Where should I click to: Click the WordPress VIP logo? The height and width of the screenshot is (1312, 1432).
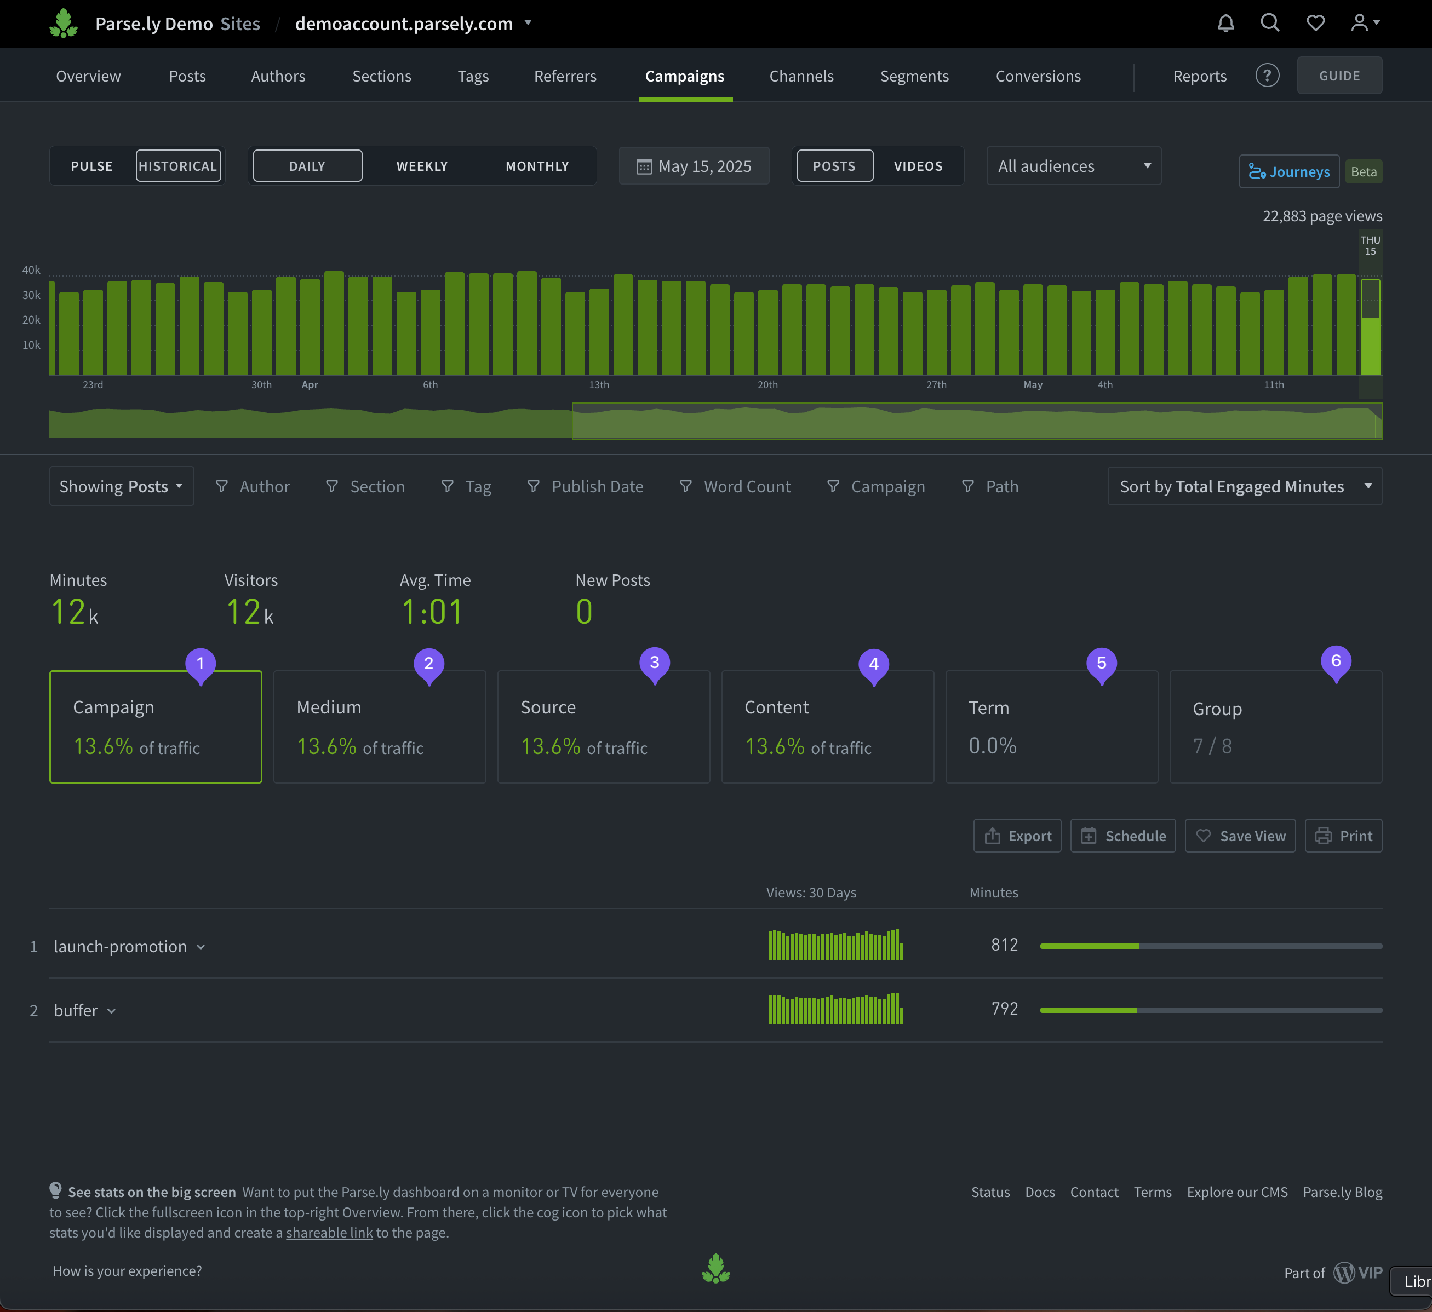tap(1357, 1272)
